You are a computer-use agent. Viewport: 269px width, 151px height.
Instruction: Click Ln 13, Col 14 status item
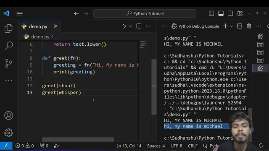pyautogui.click(x=129, y=146)
